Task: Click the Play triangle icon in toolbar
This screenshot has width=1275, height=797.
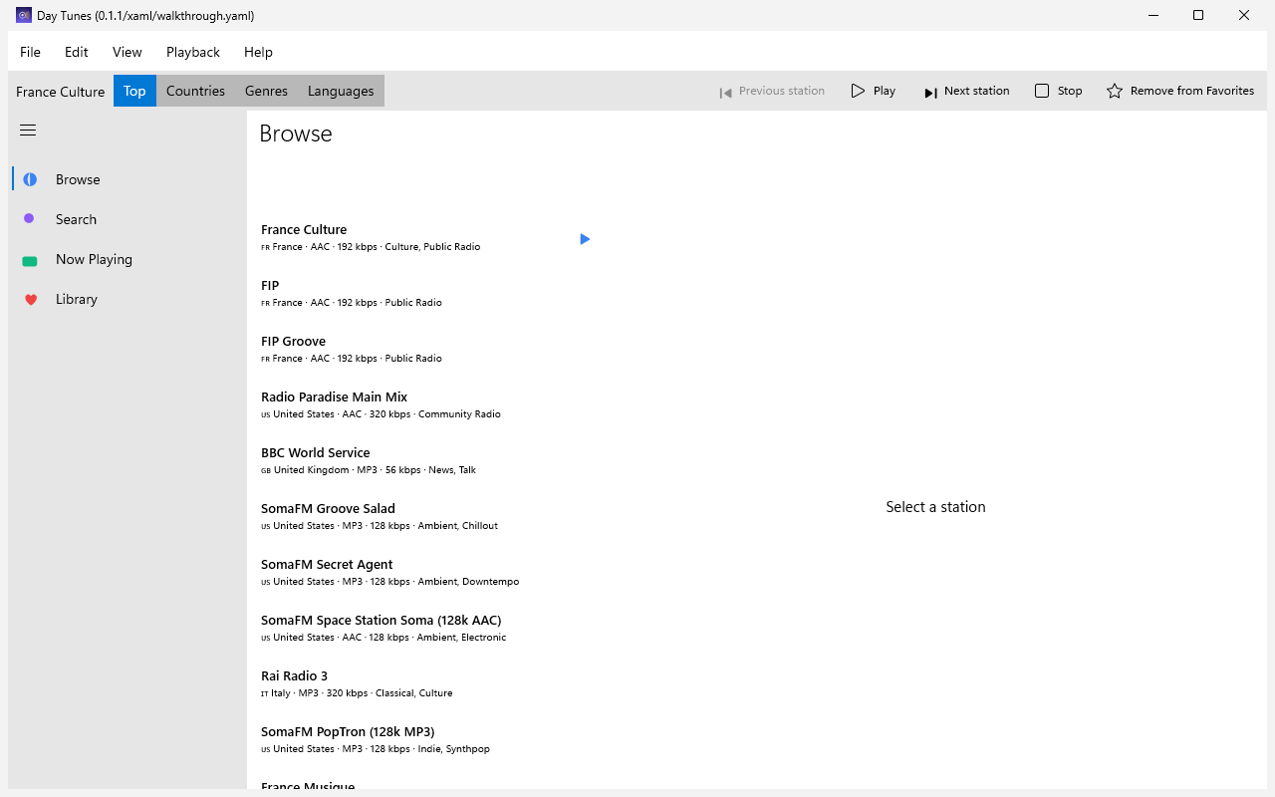Action: (858, 91)
